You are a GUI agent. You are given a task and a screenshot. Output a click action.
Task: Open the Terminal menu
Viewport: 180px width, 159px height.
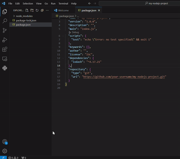[63, 3]
